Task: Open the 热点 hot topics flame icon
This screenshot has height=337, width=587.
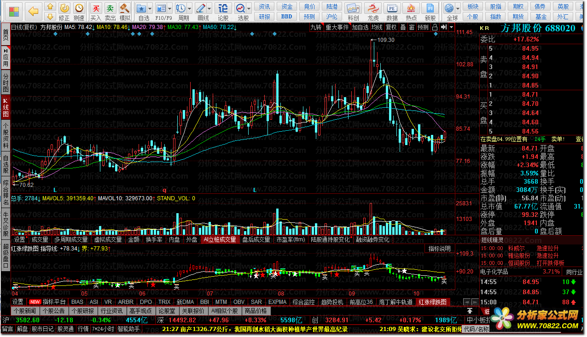Action: pos(412,11)
